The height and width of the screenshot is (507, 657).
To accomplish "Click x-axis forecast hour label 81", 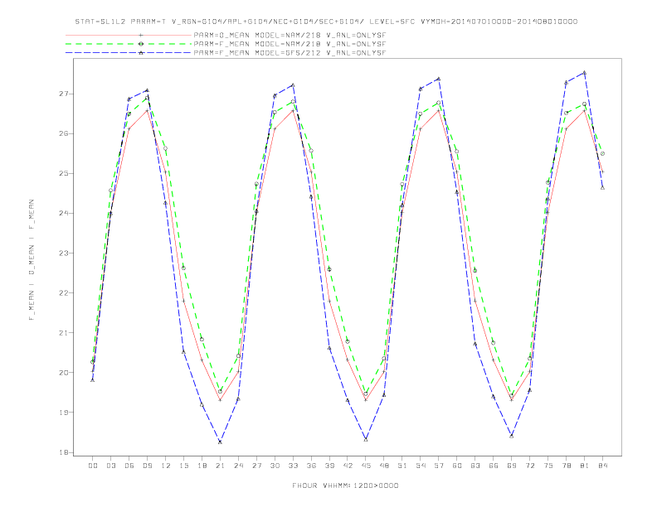I will [x=585, y=466].
